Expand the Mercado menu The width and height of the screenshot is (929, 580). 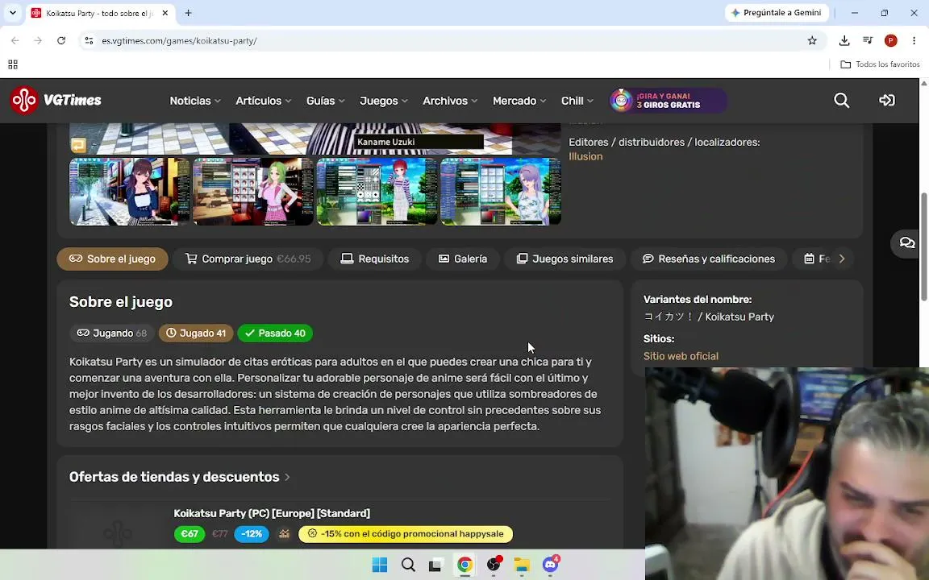pos(519,101)
